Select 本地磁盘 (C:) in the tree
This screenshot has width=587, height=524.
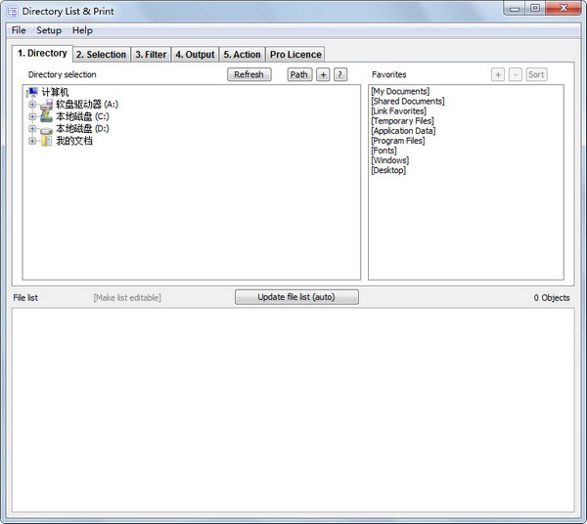tap(82, 116)
